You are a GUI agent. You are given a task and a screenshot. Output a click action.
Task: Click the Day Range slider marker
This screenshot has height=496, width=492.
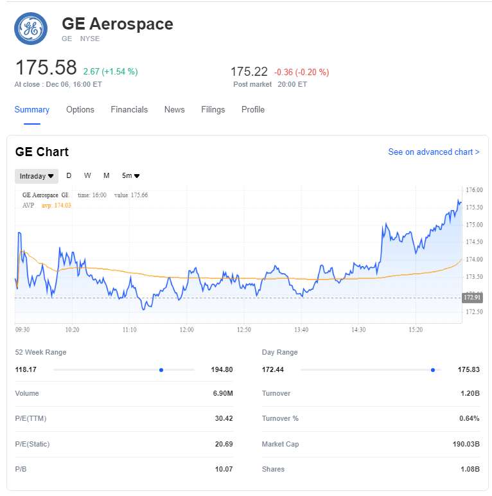click(x=433, y=370)
